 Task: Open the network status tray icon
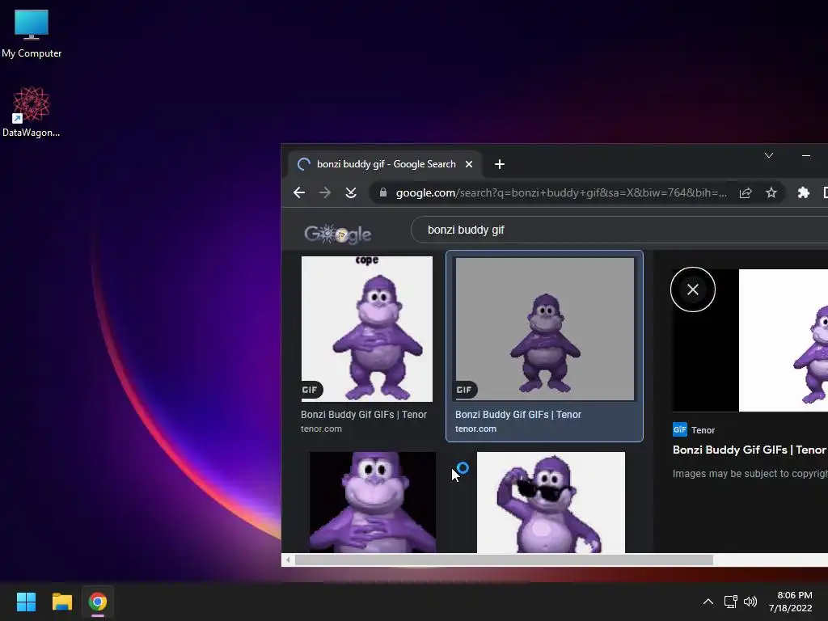pyautogui.click(x=730, y=602)
